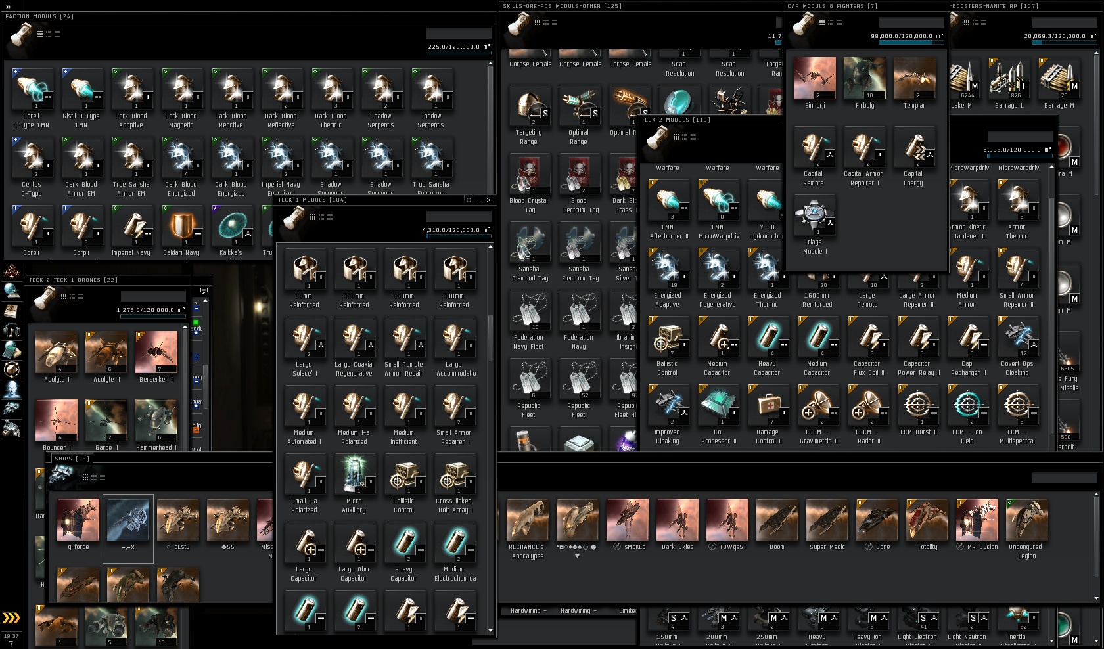This screenshot has width=1104, height=649.
Task: Set Teck 1 Moduls window to list view
Action: click(x=330, y=217)
